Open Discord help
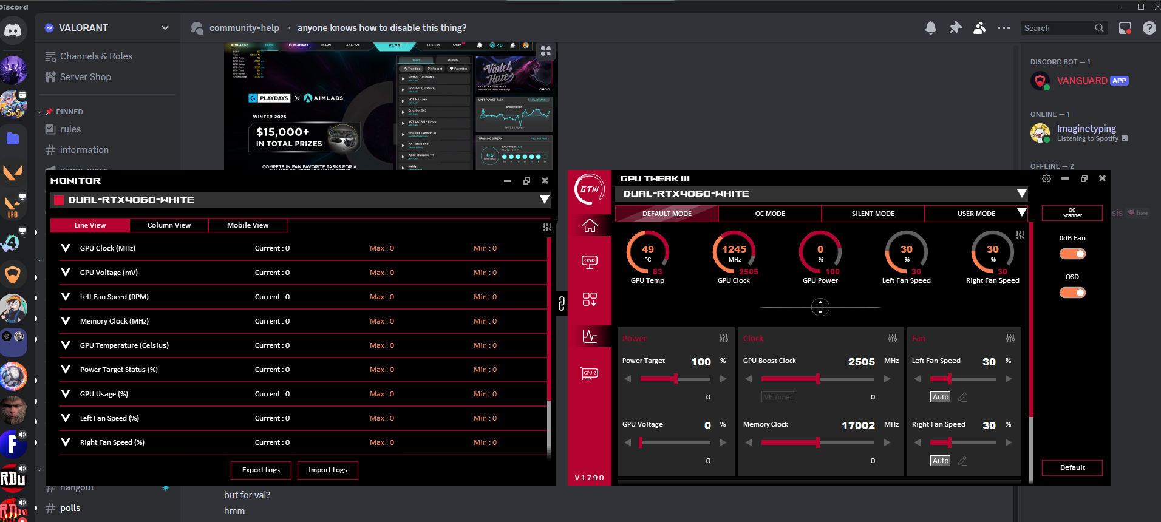This screenshot has height=522, width=1161. (1149, 28)
